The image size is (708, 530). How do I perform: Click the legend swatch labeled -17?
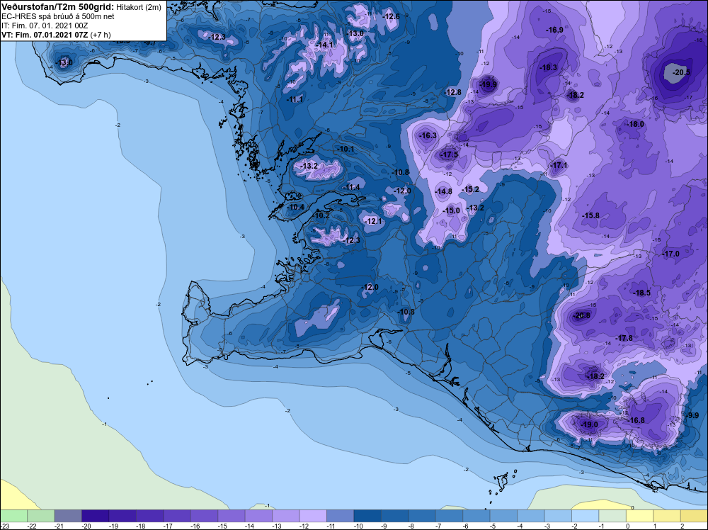pyautogui.click(x=177, y=516)
